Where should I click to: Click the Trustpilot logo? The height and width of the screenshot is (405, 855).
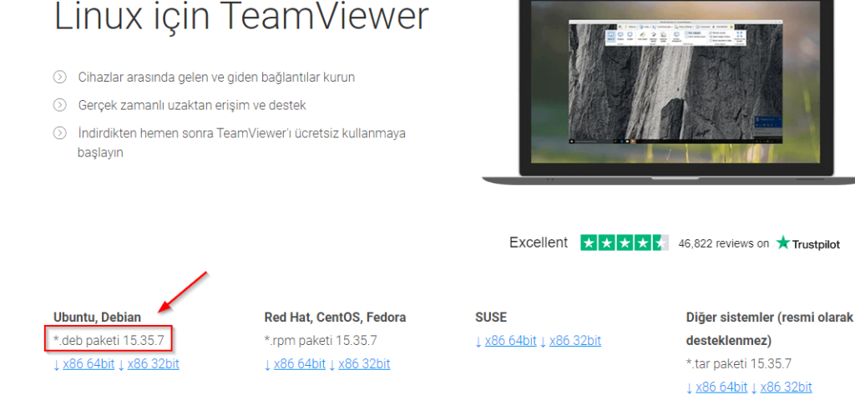(x=808, y=243)
